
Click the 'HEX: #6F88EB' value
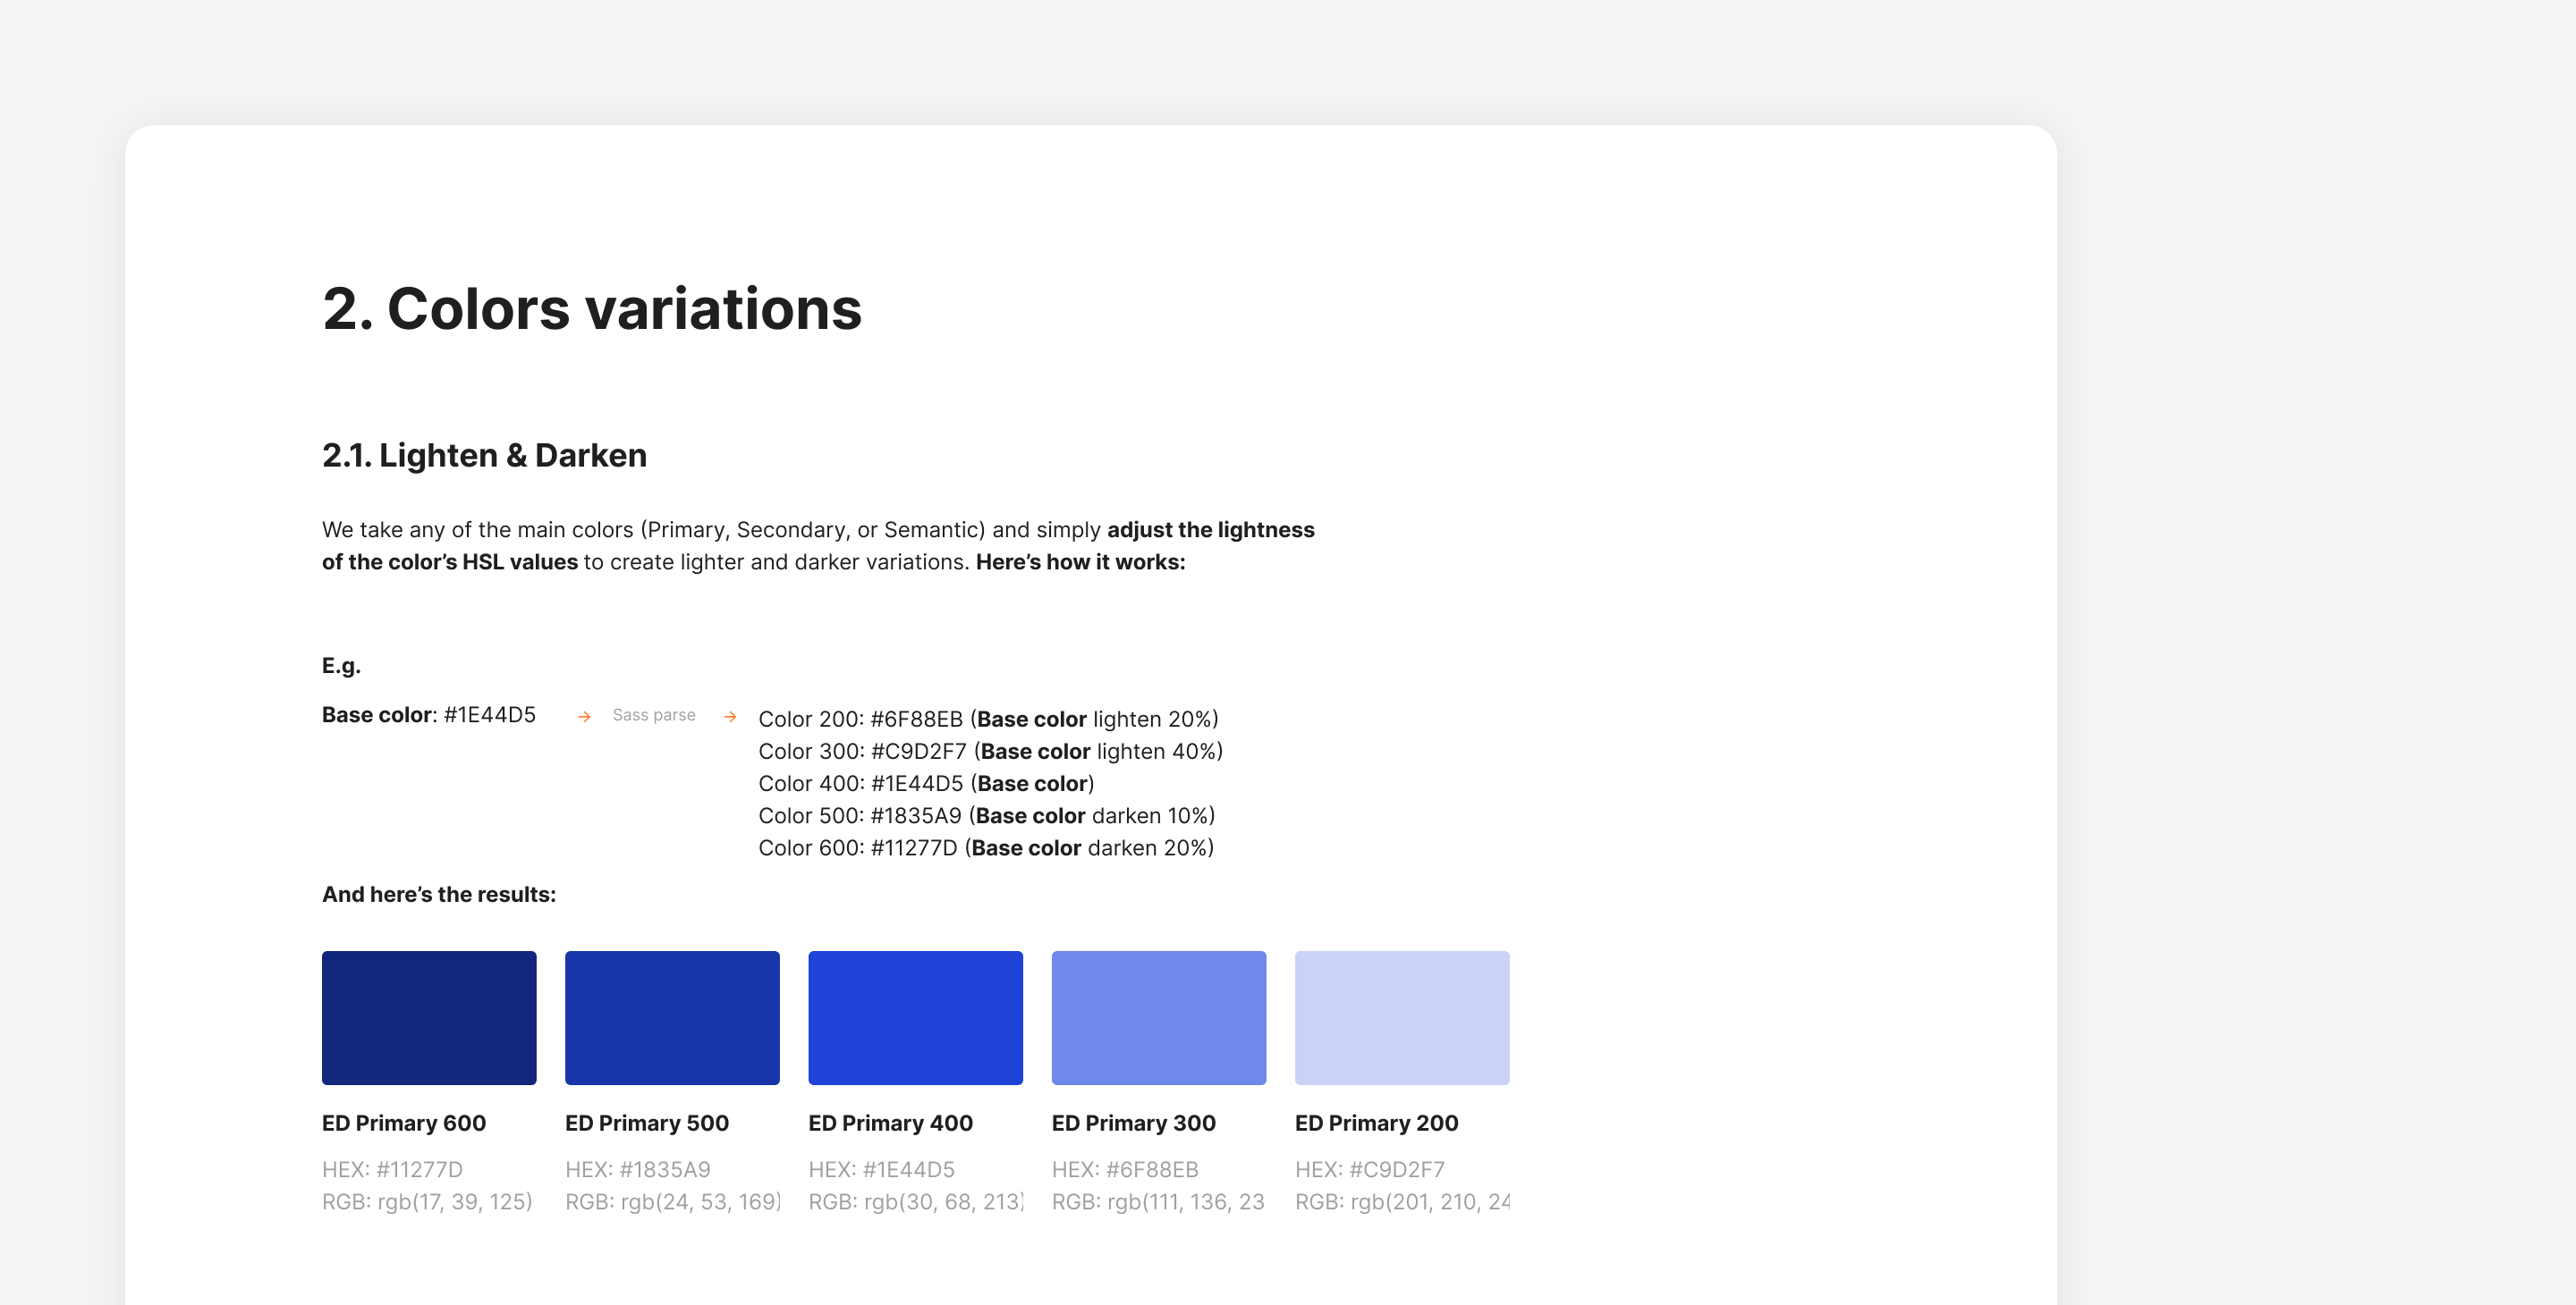click(x=1125, y=1169)
